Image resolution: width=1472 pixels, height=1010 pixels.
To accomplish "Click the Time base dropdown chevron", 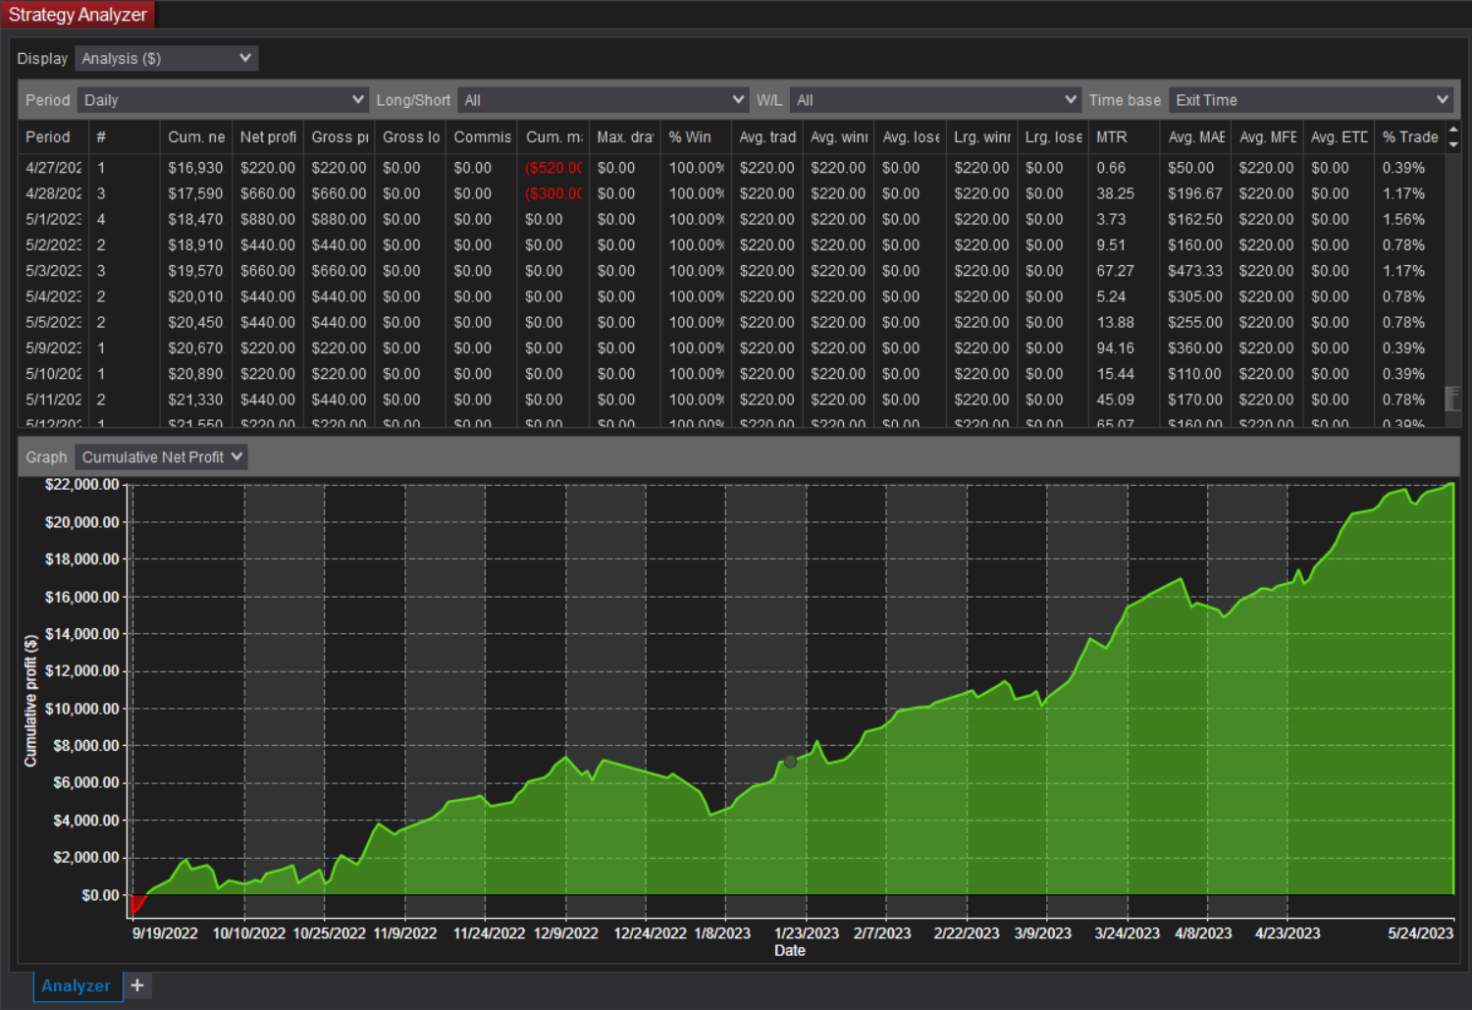I will (1442, 99).
